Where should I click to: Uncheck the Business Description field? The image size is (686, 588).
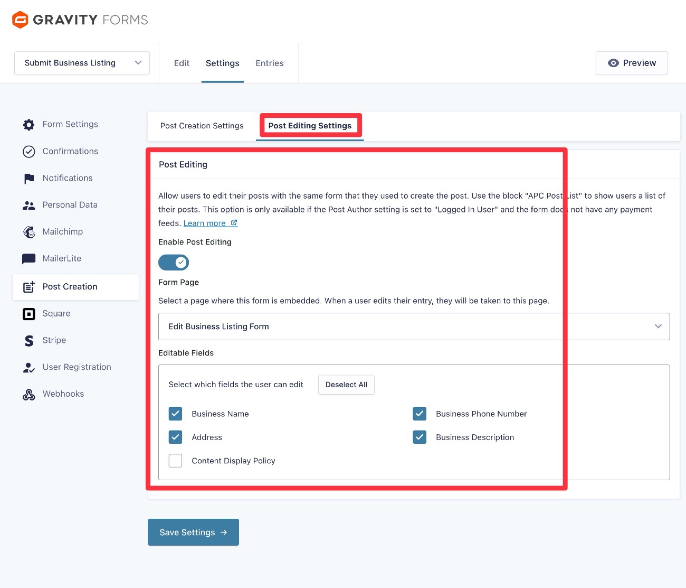click(420, 437)
